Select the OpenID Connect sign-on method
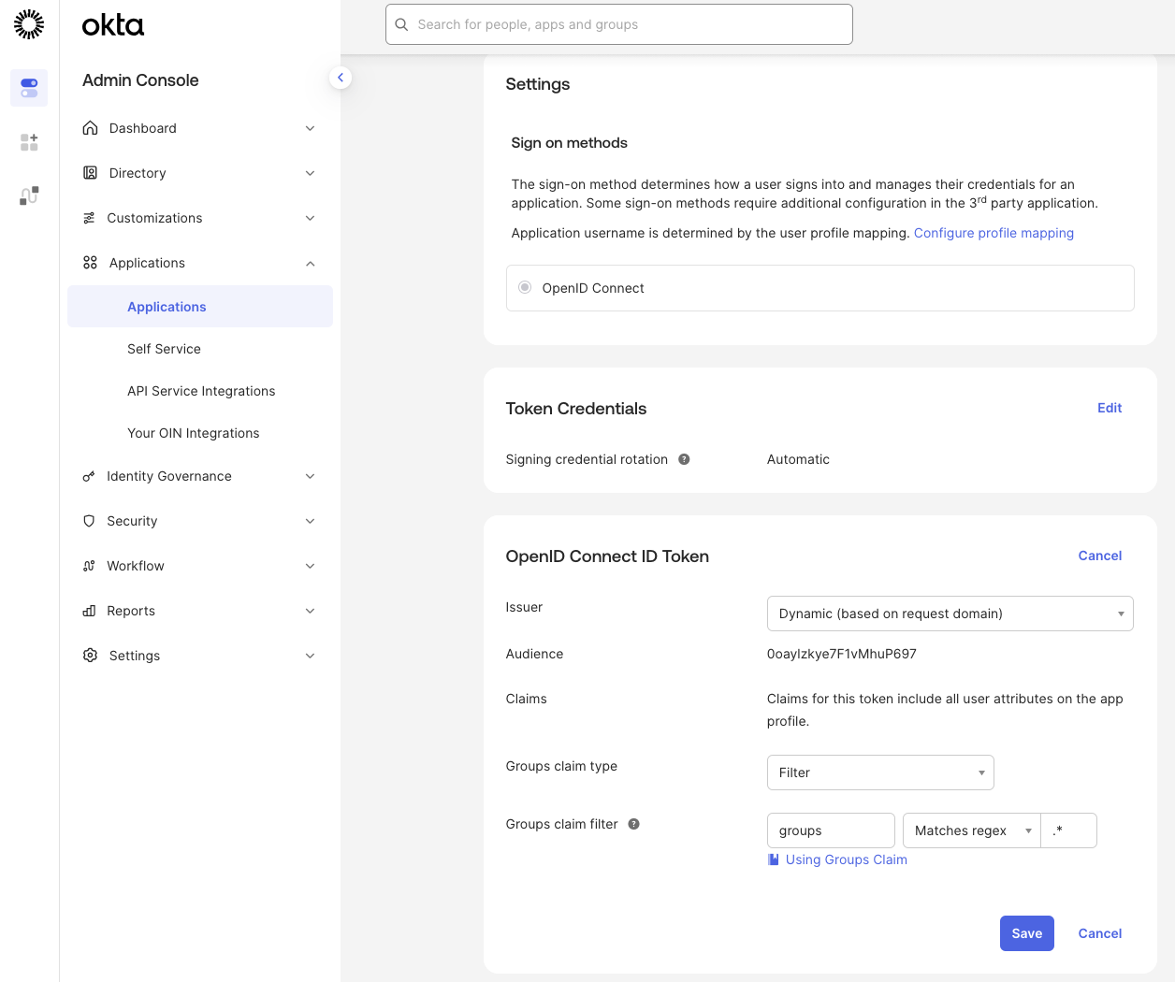1175x982 pixels. coord(525,288)
